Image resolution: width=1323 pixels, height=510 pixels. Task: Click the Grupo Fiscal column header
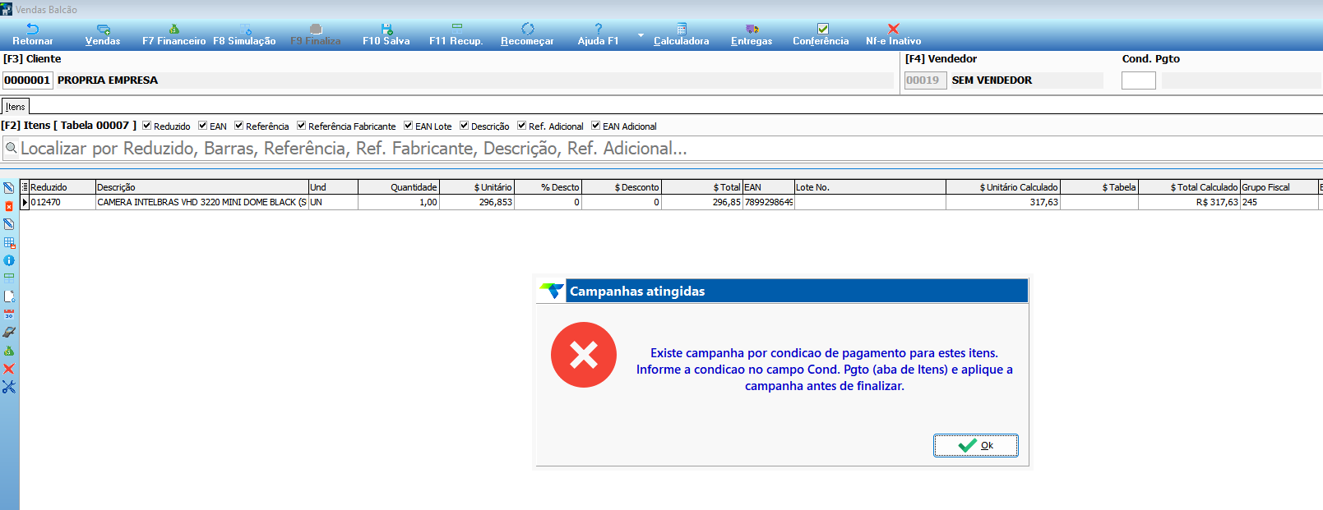coord(1279,187)
